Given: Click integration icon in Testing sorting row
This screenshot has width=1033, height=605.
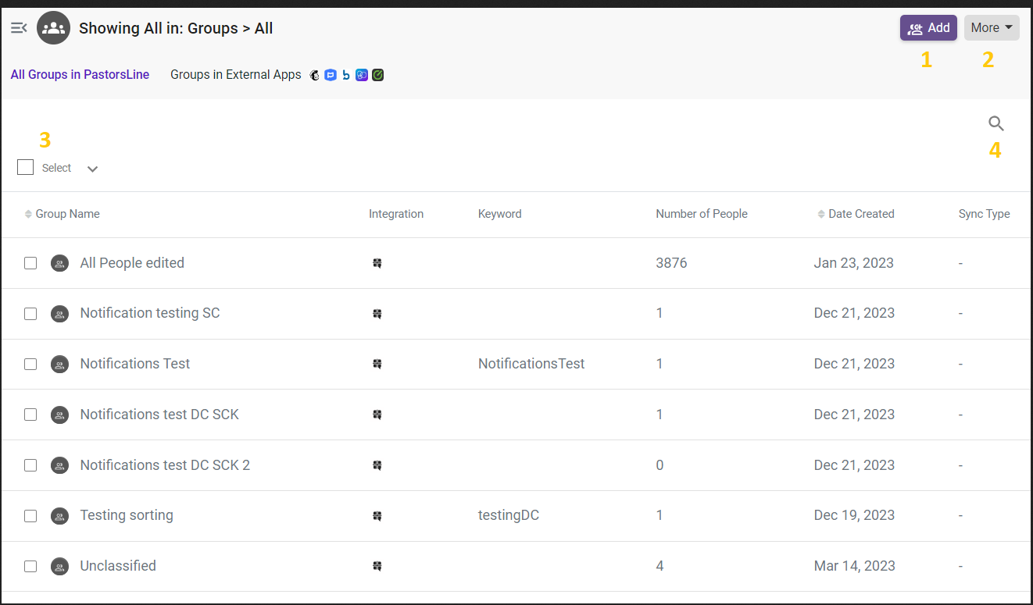Looking at the screenshot, I should pyautogui.click(x=377, y=516).
